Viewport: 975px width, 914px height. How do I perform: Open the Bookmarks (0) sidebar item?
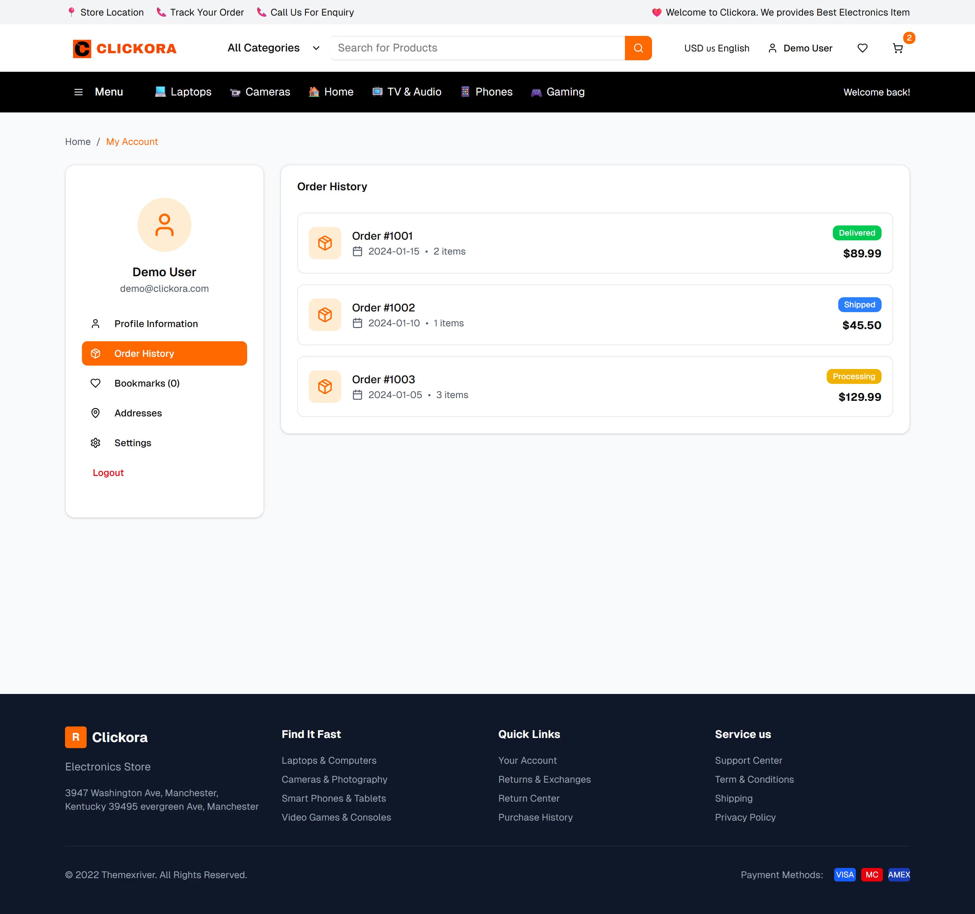point(147,384)
